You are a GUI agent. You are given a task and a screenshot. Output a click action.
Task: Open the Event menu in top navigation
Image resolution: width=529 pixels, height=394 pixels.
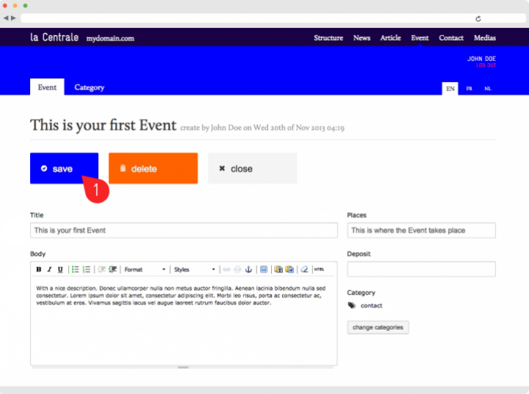(420, 38)
